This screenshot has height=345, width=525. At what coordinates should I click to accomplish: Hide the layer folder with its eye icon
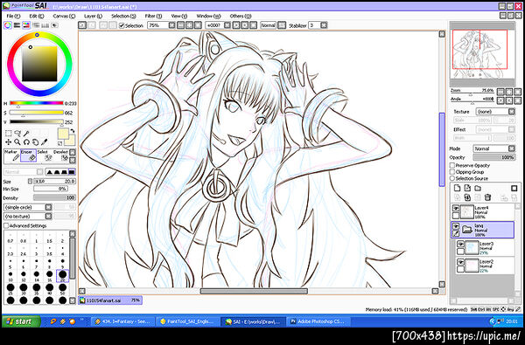coord(456,226)
